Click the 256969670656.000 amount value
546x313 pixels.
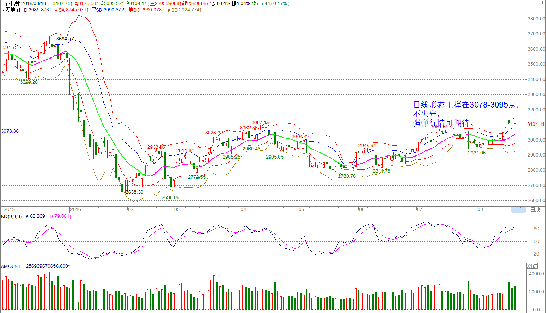pyautogui.click(x=48, y=266)
